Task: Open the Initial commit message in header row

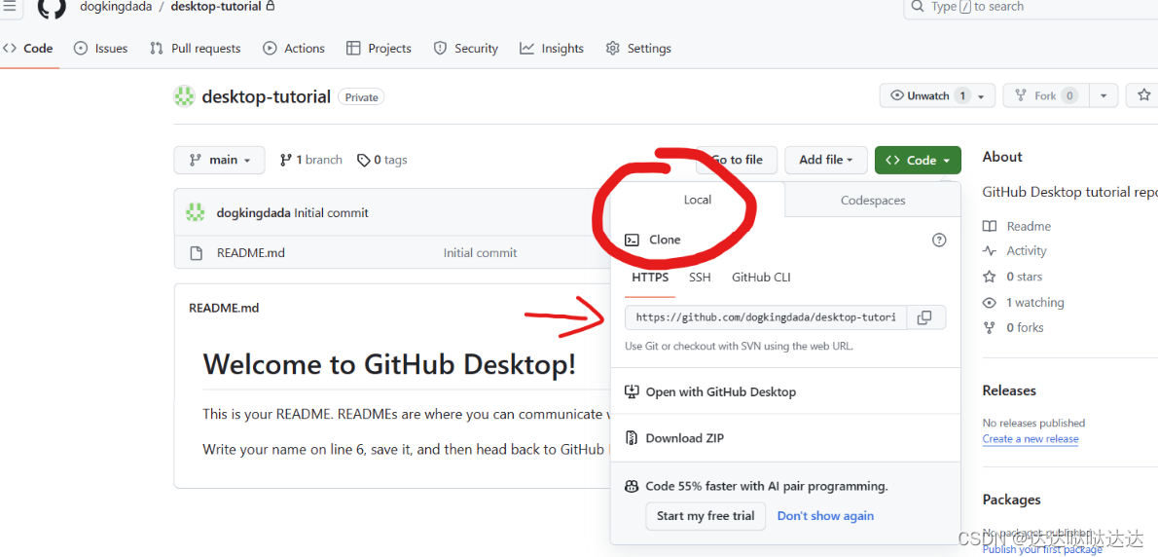Action: coord(331,212)
